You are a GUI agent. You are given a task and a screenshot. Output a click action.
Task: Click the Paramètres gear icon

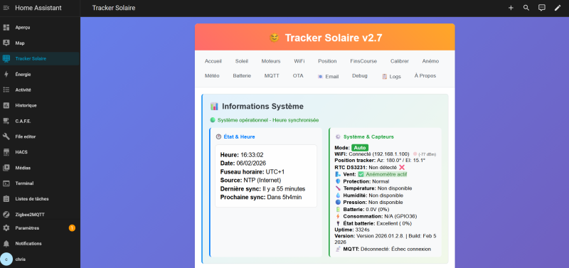[x=6, y=227]
